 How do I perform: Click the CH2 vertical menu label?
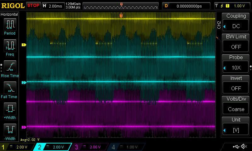pos(219,25)
